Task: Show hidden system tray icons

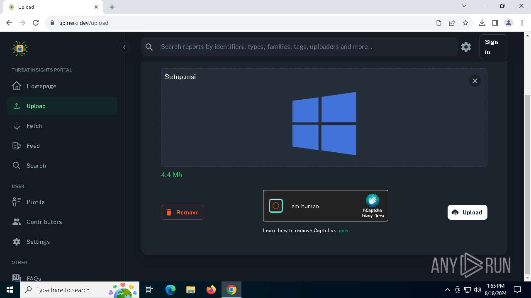Action: point(448,290)
